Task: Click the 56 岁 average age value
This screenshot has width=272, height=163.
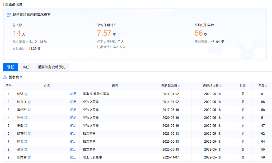Action: [201, 33]
